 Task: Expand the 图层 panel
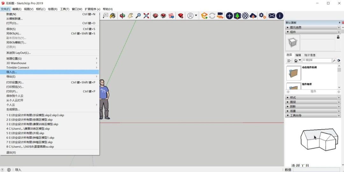[x=288, y=102]
